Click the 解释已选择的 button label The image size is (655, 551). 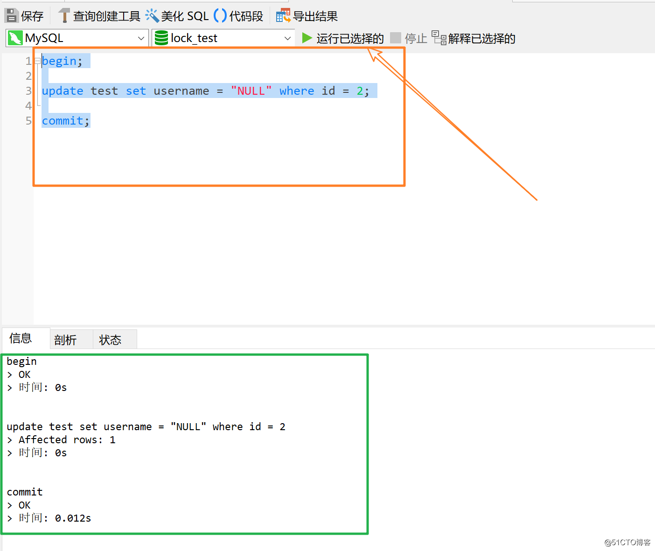tap(482, 38)
